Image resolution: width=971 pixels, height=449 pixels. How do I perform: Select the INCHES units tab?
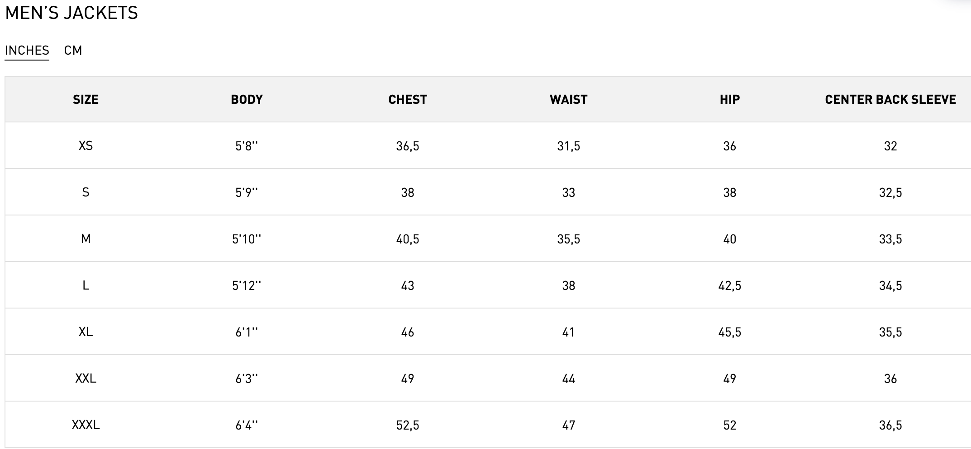[x=27, y=50]
